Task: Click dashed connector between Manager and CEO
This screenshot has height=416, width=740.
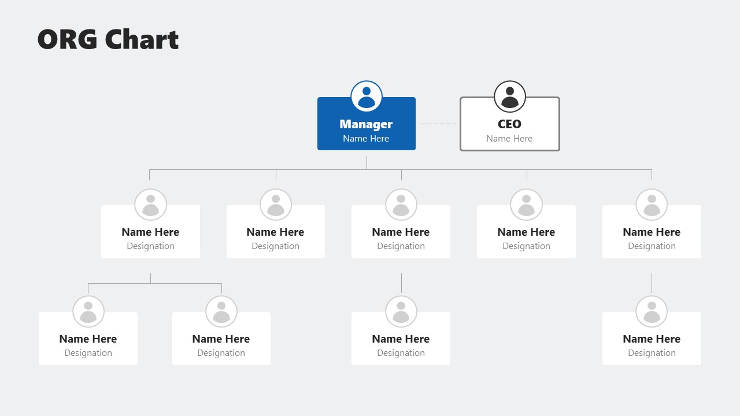Action: [x=438, y=124]
